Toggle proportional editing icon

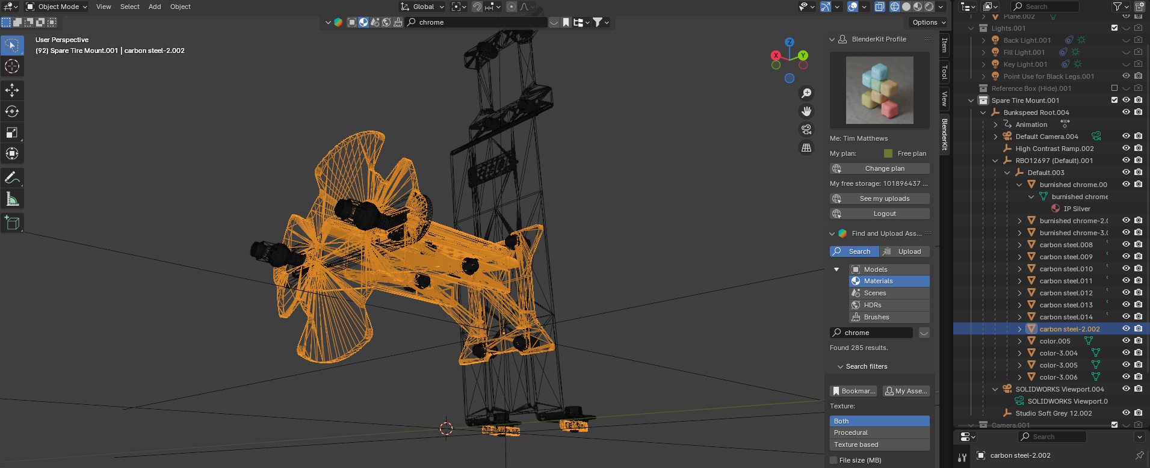click(511, 7)
